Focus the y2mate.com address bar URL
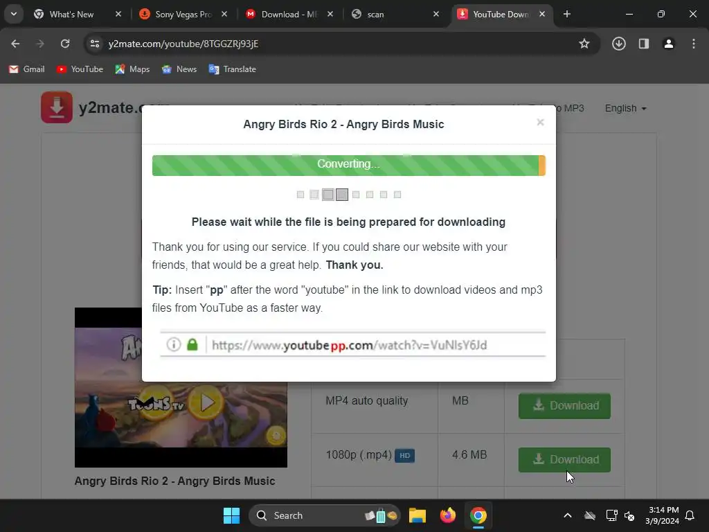 [183, 44]
